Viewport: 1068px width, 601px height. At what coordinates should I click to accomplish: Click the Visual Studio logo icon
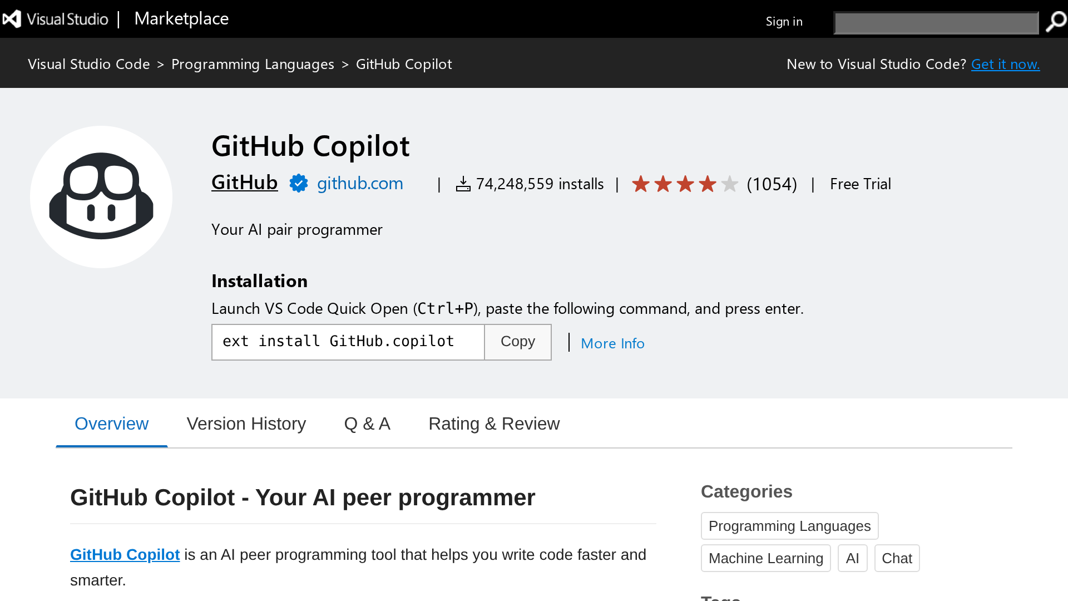[12, 19]
